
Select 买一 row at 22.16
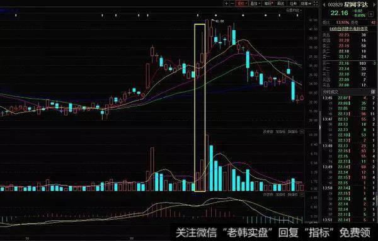pos(349,64)
